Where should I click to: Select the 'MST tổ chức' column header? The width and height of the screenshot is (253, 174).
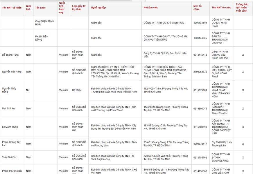pos(198,8)
